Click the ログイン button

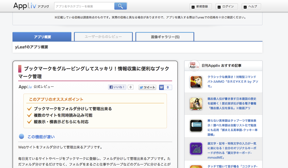[x=227, y=7]
